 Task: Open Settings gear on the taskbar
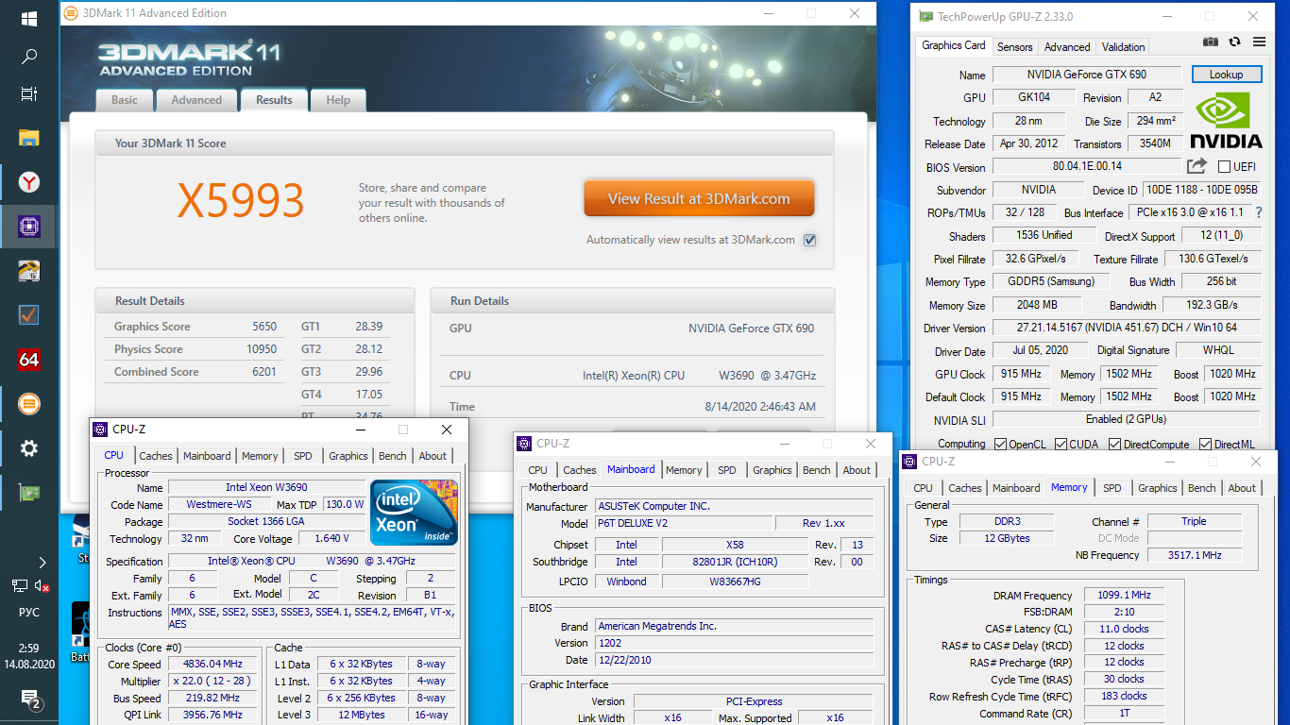pos(28,448)
